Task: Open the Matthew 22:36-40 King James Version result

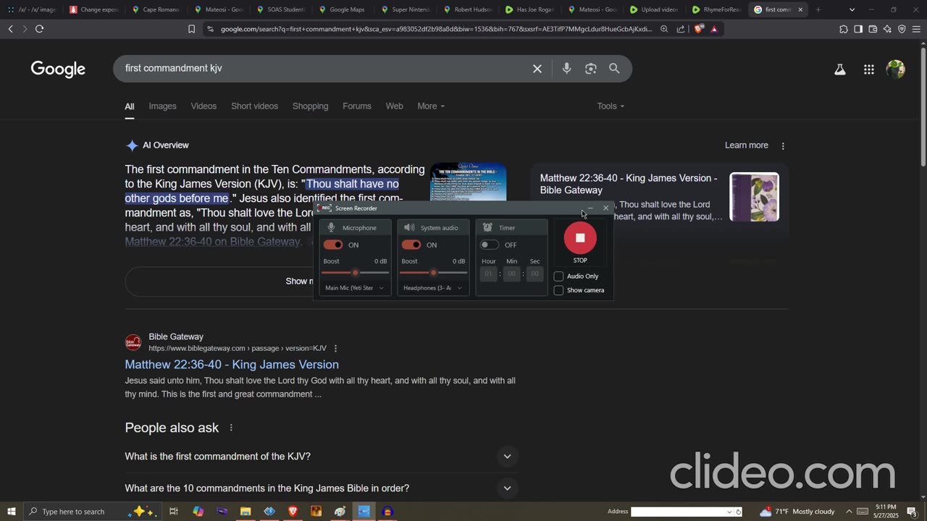Action: pyautogui.click(x=232, y=365)
